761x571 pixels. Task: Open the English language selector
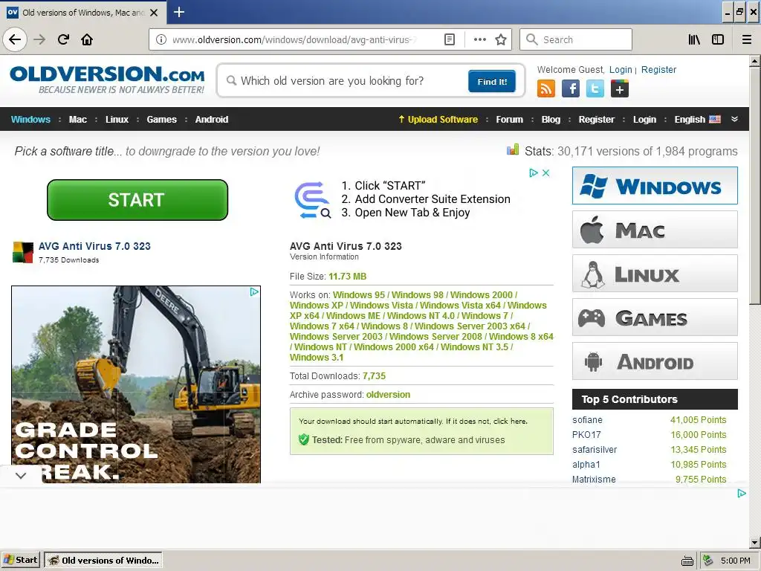point(697,120)
